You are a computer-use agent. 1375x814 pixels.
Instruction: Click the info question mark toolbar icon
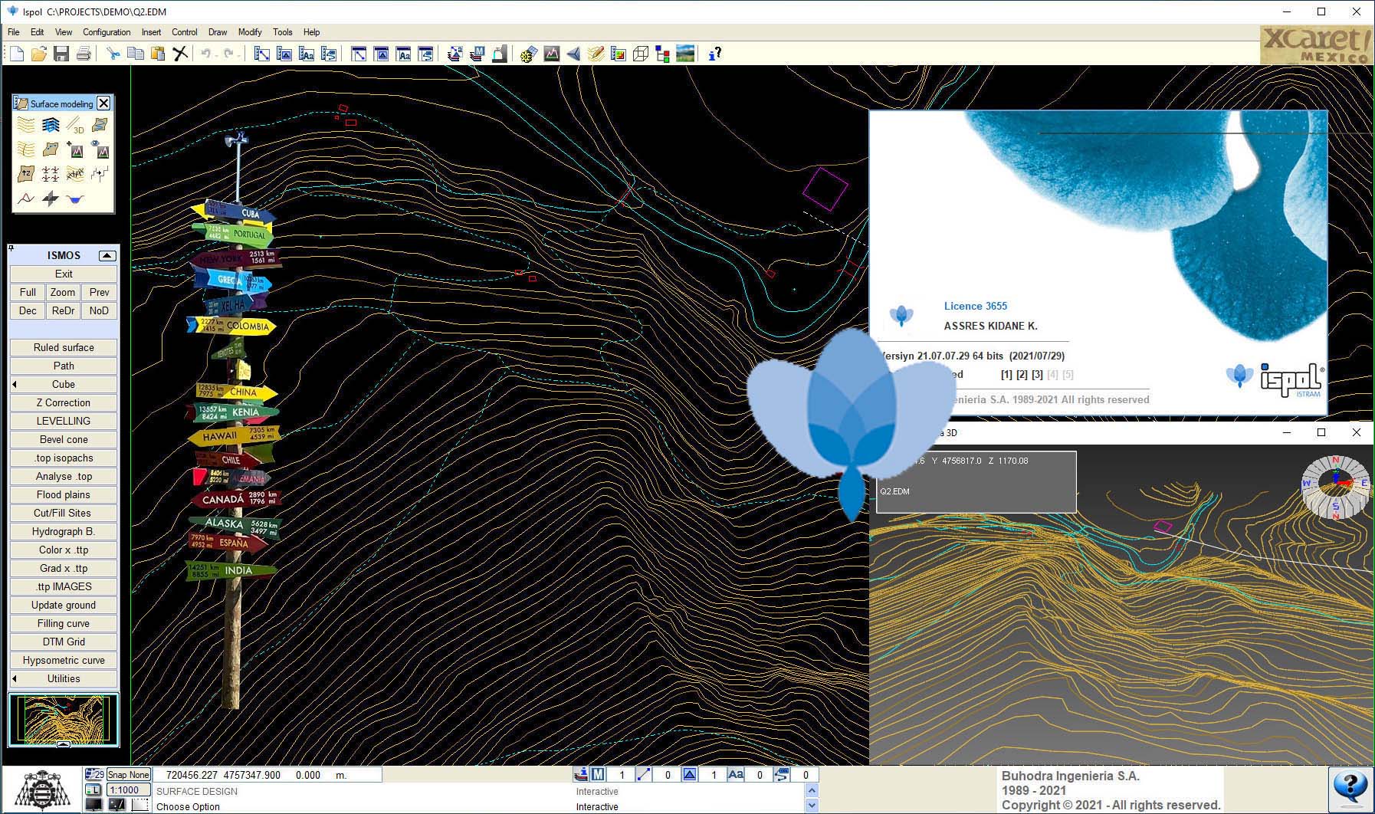[x=714, y=54]
